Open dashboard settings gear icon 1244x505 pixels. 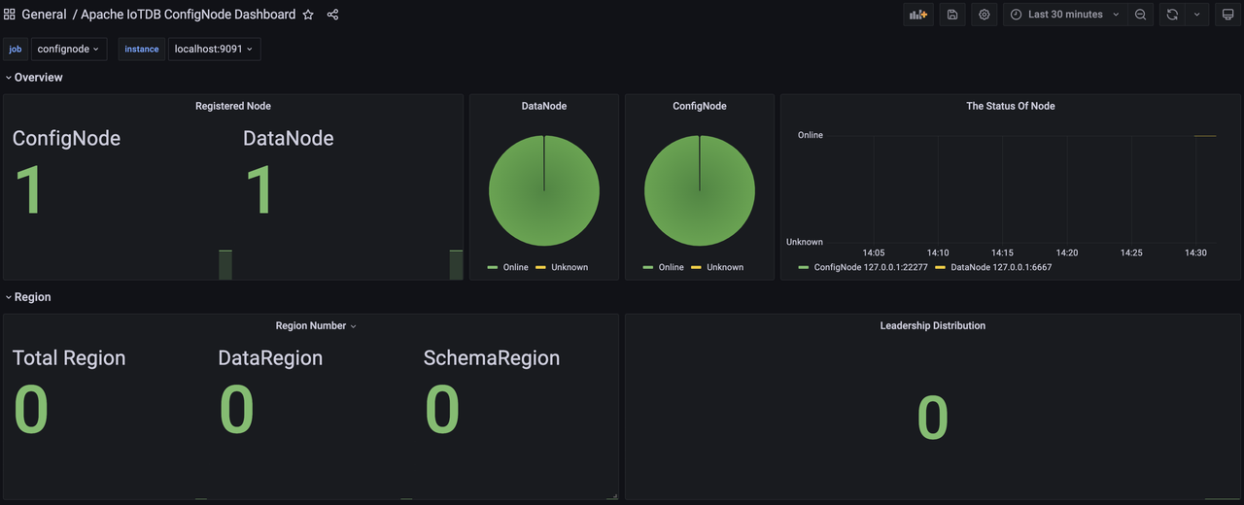tap(985, 15)
